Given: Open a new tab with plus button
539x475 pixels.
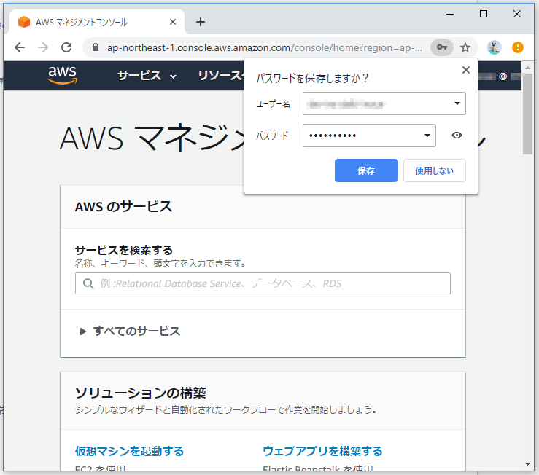Looking at the screenshot, I should point(201,23).
